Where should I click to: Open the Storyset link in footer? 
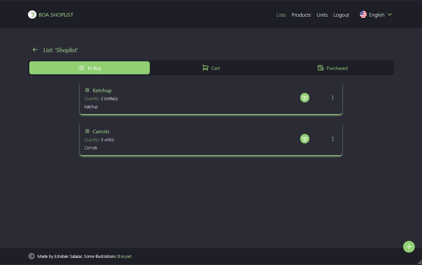click(x=124, y=257)
